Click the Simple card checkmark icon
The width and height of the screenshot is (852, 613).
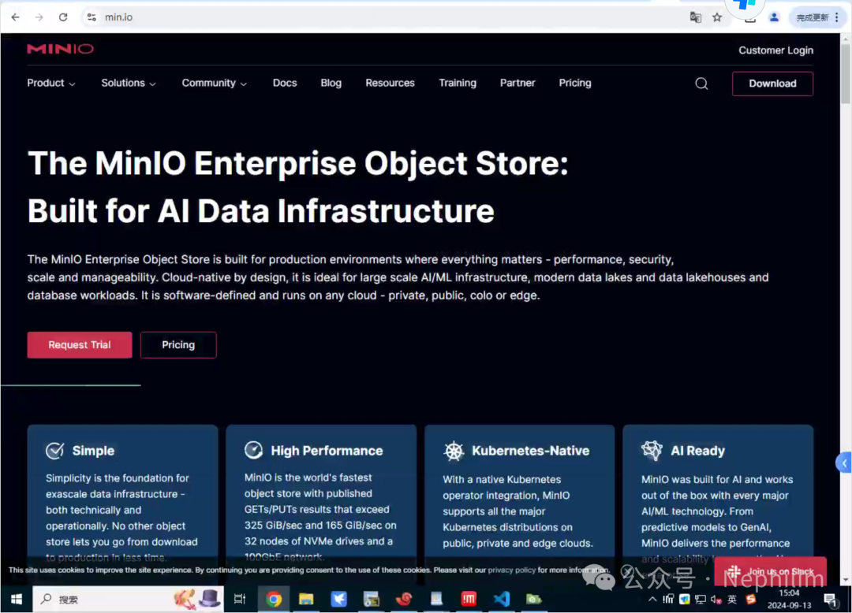55,450
